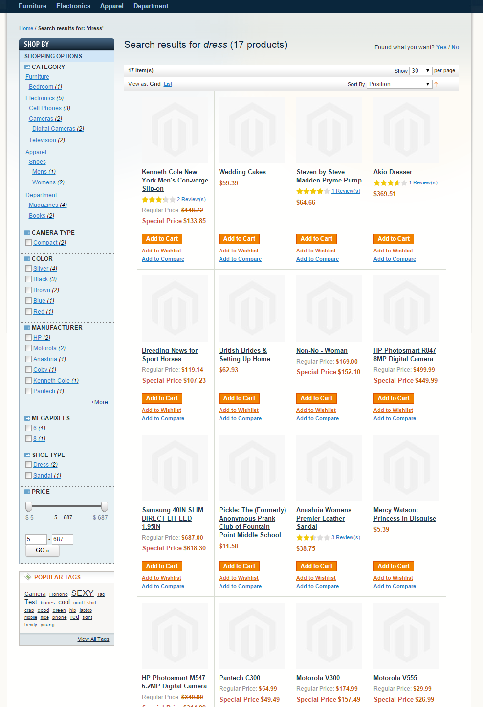The height and width of the screenshot is (707, 483).
Task: Click the price range slider track
Action: coord(66,506)
